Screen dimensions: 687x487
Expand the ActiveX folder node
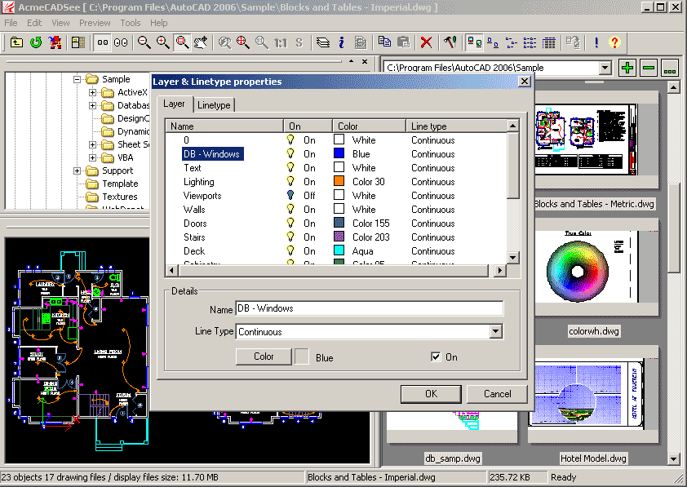92,92
